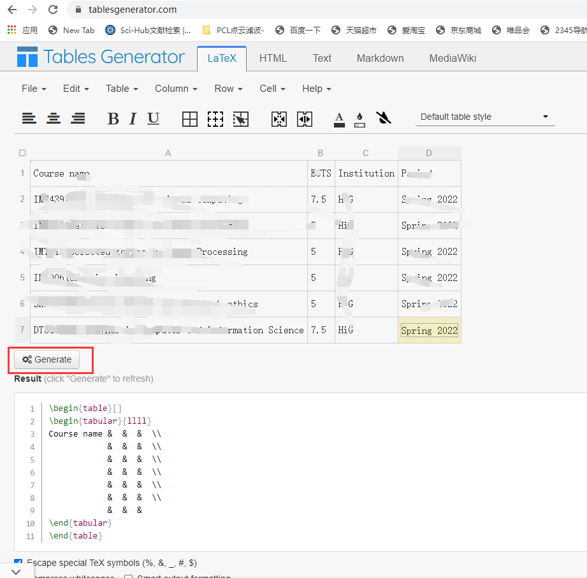Open the Row menu

click(228, 89)
